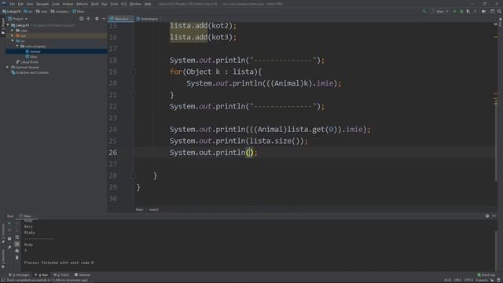Image resolution: width=503 pixels, height=283 pixels.
Task: Click the company breadcrumb in navigation bar
Action: pos(60,11)
